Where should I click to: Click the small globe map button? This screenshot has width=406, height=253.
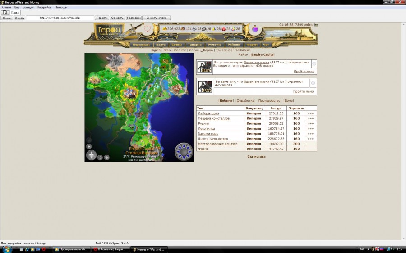(x=106, y=158)
